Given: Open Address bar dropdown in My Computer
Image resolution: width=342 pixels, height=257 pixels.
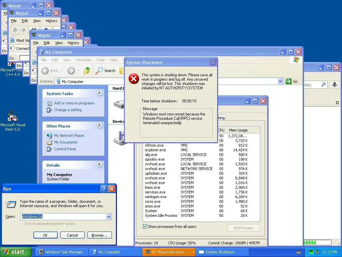Looking at the screenshot, I should [x=280, y=82].
